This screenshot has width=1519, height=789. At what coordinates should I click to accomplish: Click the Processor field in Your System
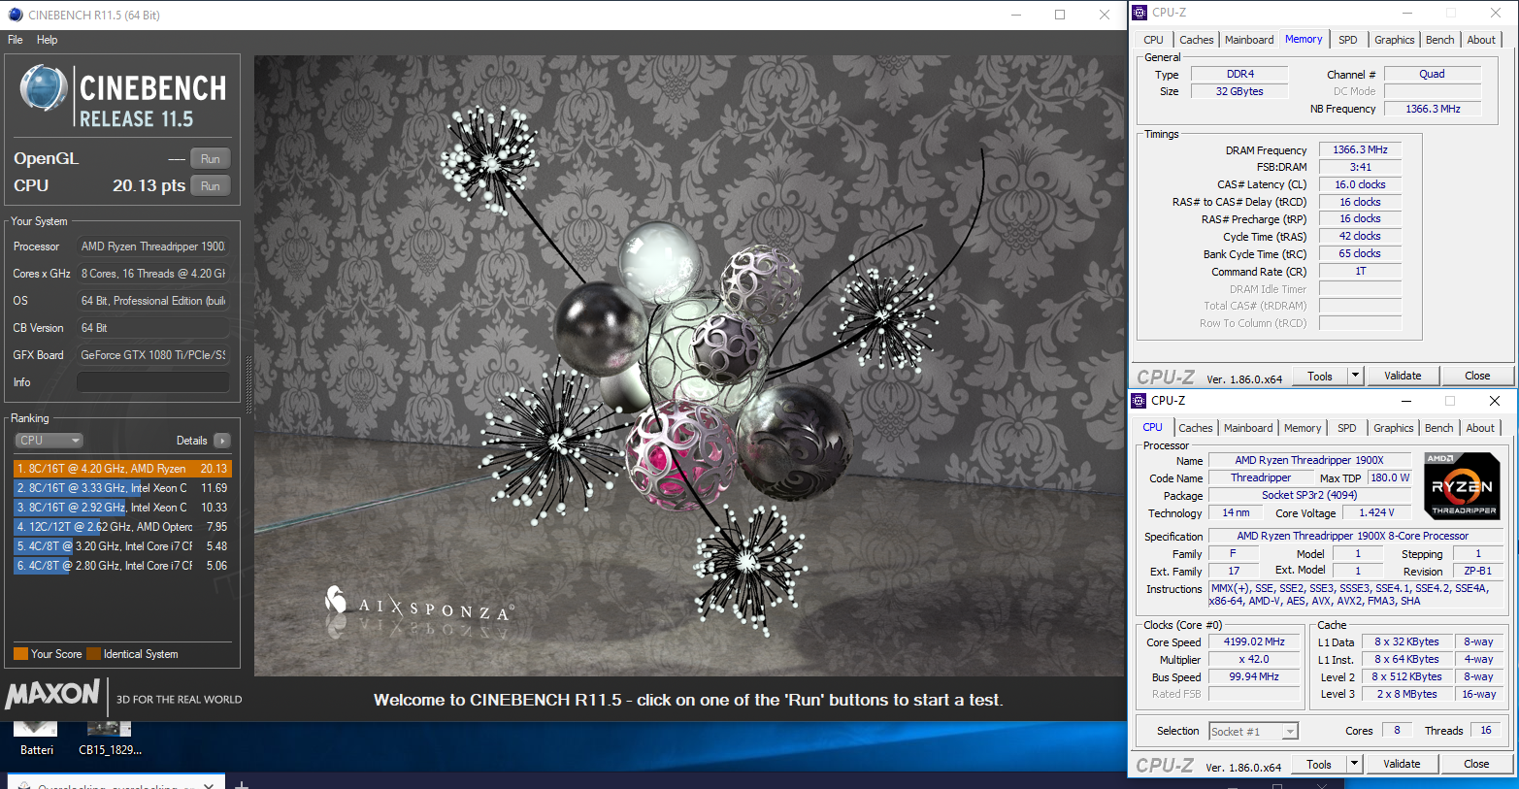coord(153,247)
